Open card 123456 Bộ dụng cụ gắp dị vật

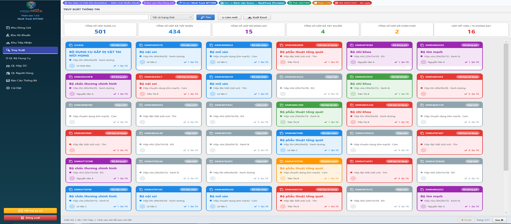coord(98,56)
